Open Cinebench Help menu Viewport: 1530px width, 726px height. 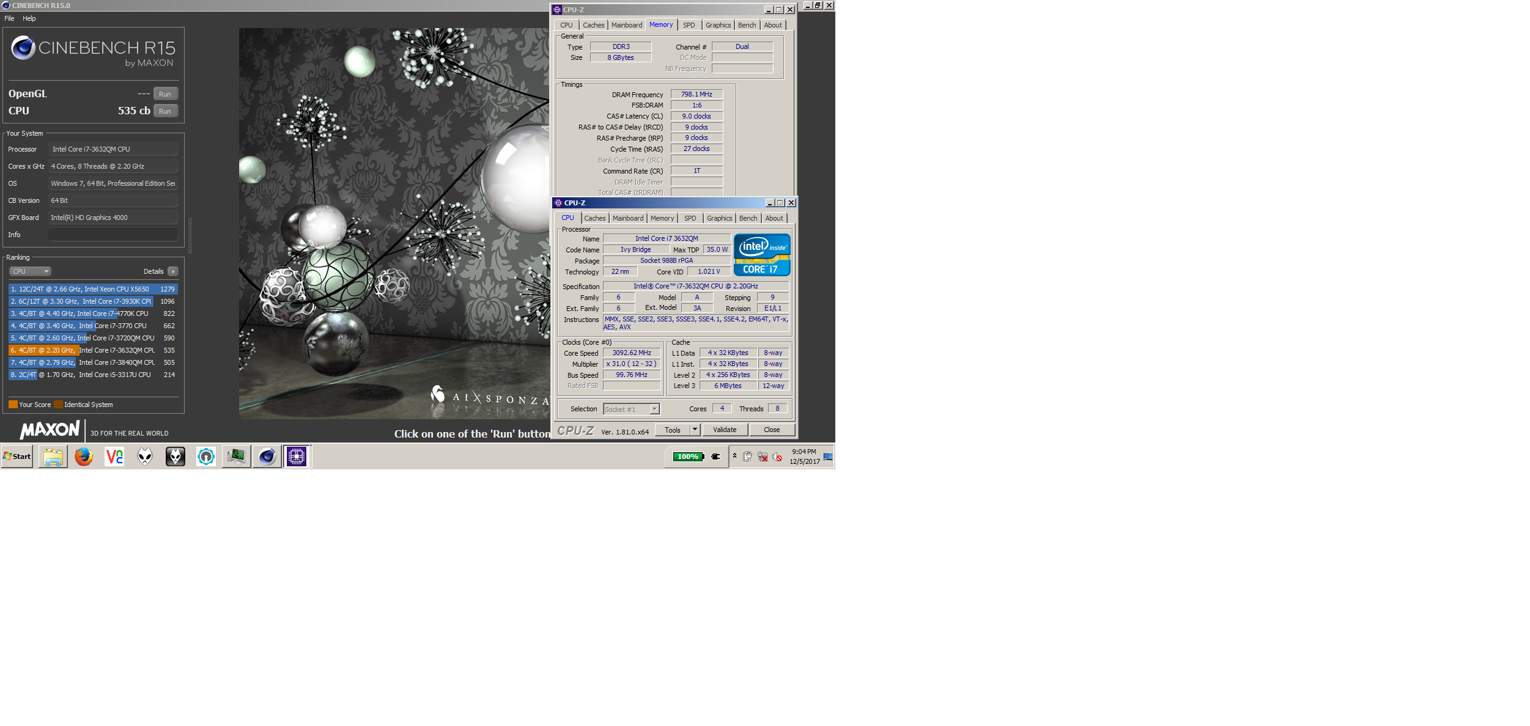[x=29, y=18]
